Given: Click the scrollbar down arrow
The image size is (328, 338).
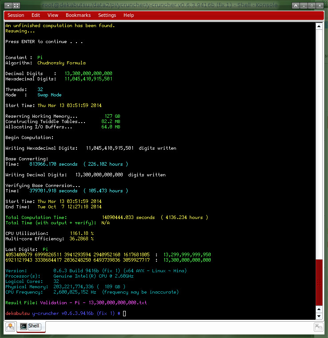Looking at the screenshot, I should tap(318, 315).
